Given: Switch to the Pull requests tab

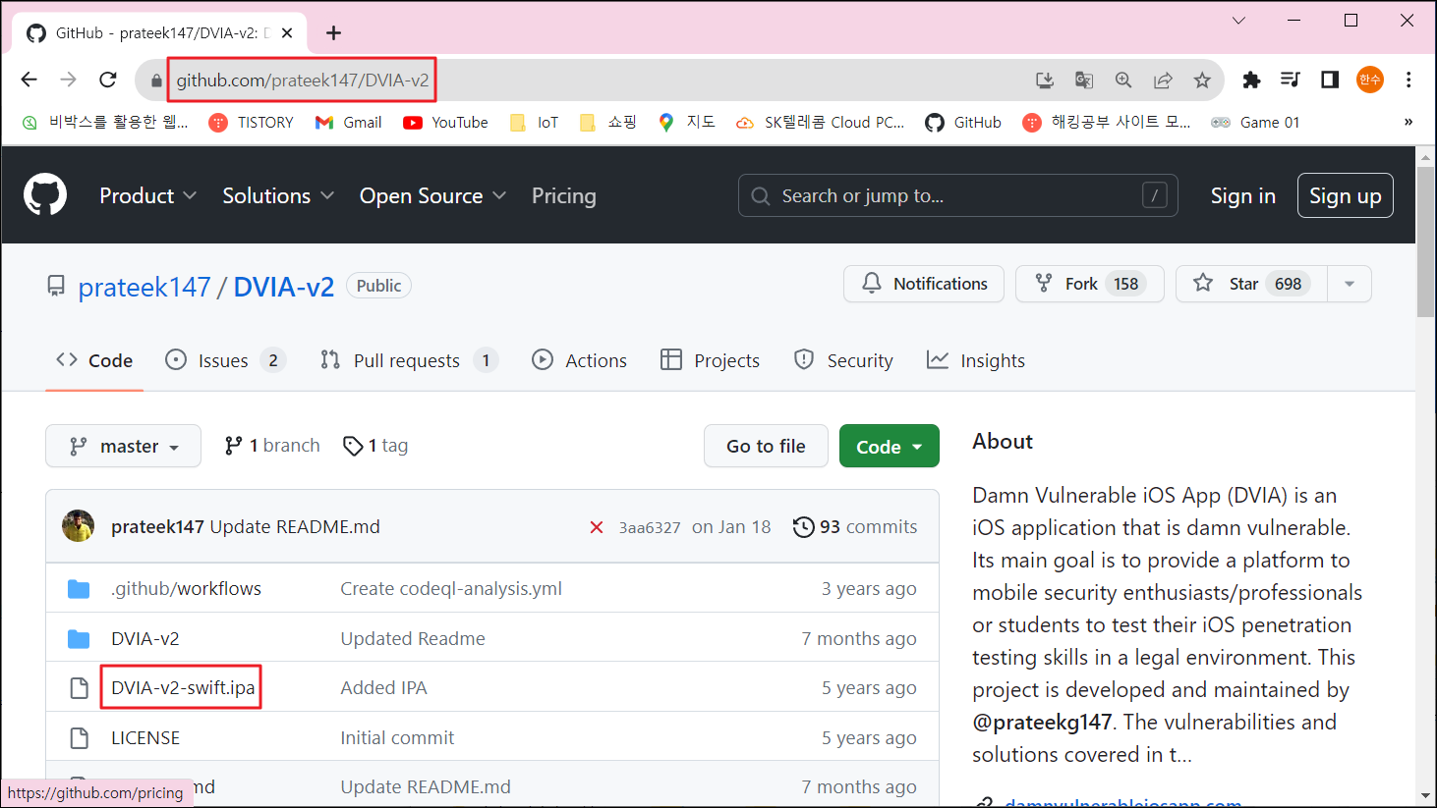Looking at the screenshot, I should point(409,360).
